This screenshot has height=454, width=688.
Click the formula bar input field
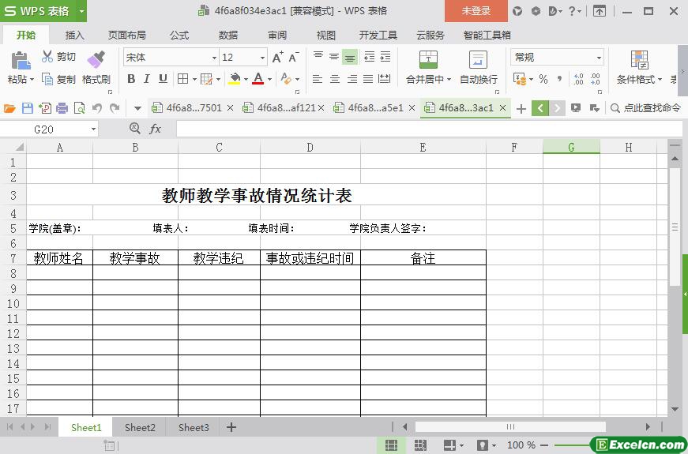click(x=429, y=129)
